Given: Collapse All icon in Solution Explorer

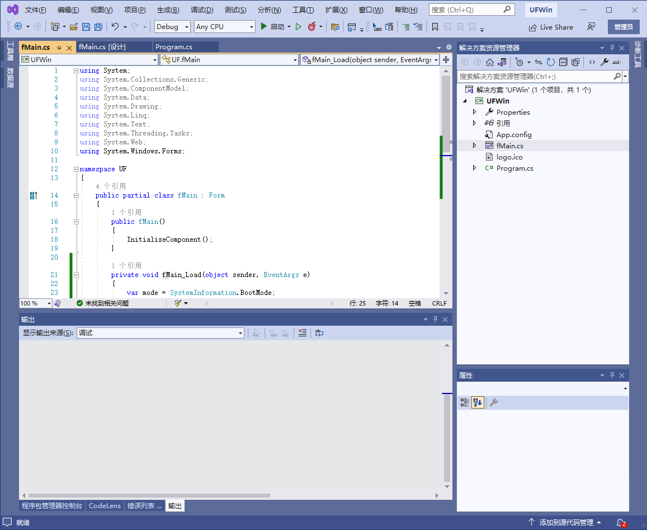Looking at the screenshot, I should [563, 62].
